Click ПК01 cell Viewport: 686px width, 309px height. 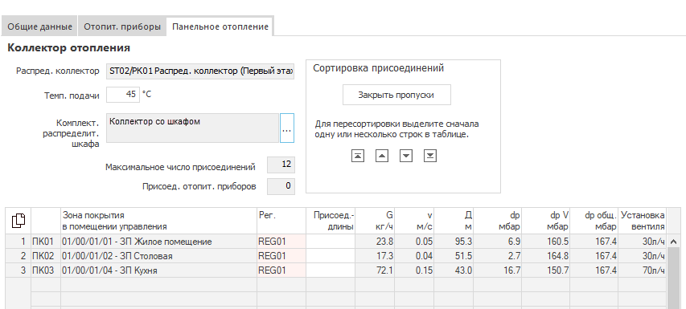tap(46, 242)
